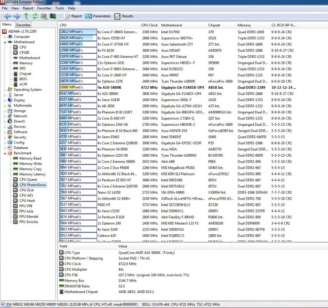328x308 pixels.
Task: Select the CPU Queen benchmark
Action: click(28, 180)
